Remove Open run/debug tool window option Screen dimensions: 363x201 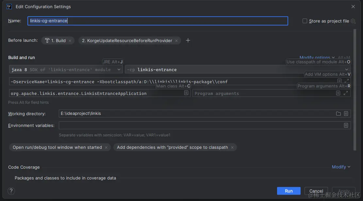click(106, 147)
